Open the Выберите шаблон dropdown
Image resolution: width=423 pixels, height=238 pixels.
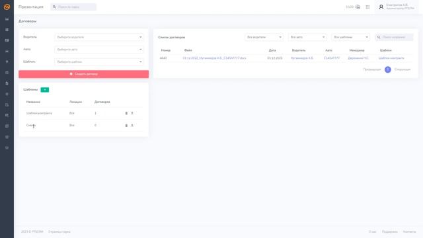(99, 61)
